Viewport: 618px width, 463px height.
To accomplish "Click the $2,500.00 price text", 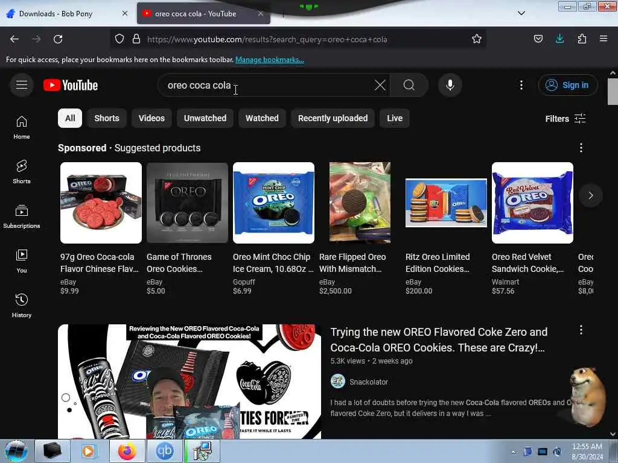I will point(336,291).
